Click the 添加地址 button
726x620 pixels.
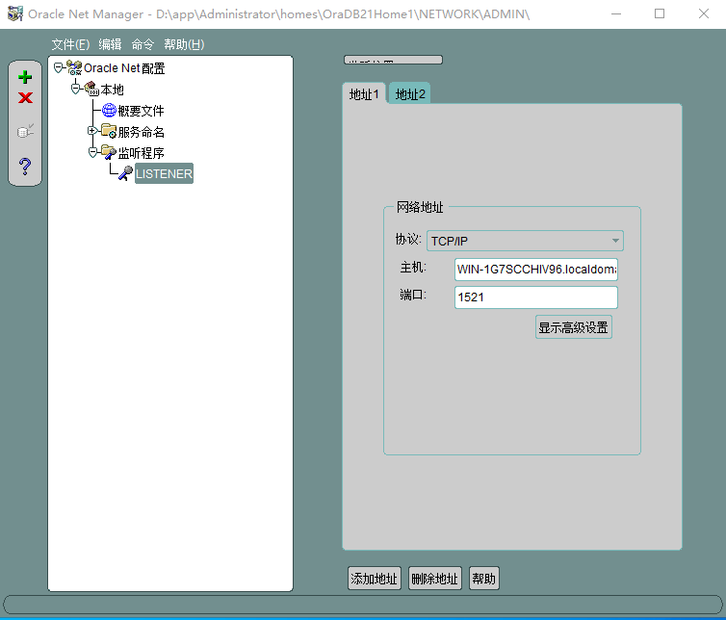tap(375, 579)
